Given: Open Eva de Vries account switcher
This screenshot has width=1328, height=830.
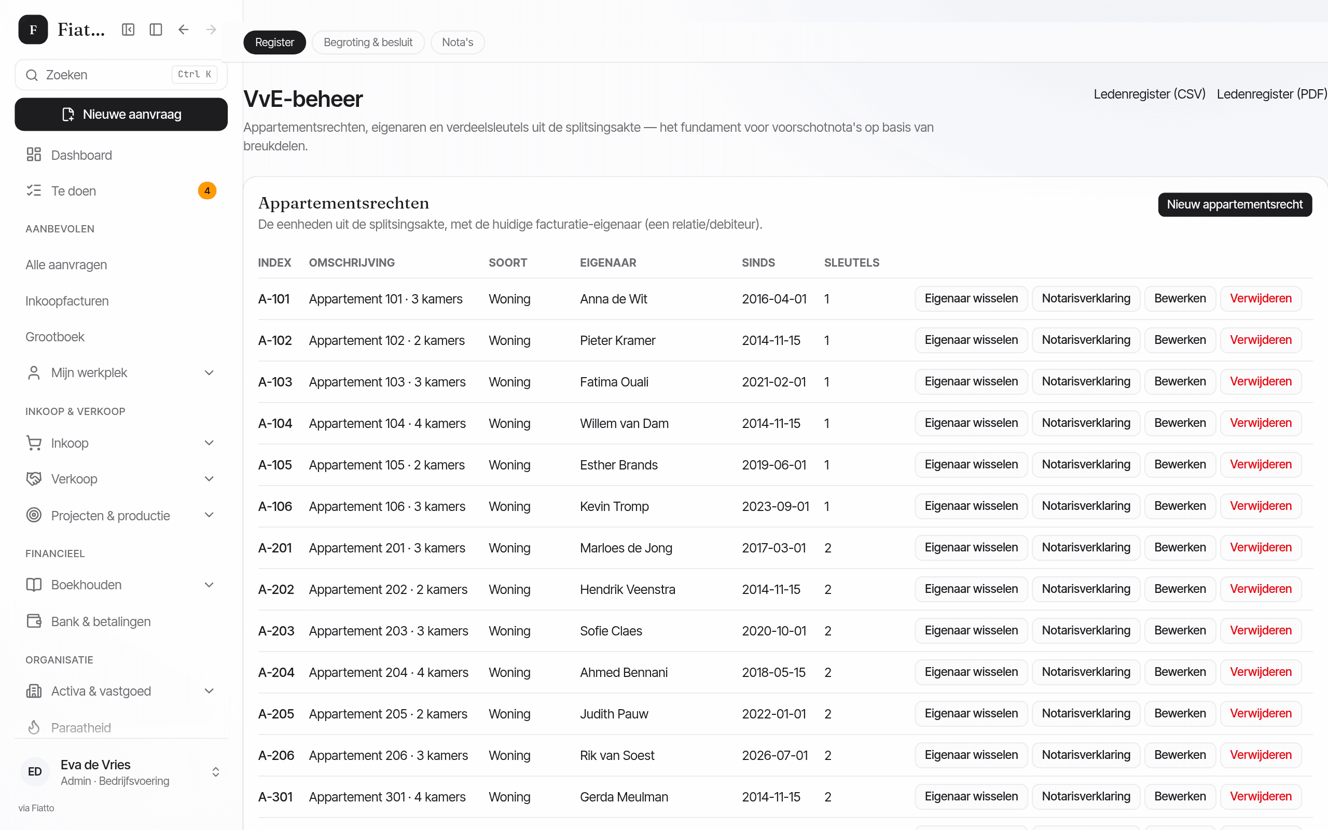Looking at the screenshot, I should pos(121,772).
